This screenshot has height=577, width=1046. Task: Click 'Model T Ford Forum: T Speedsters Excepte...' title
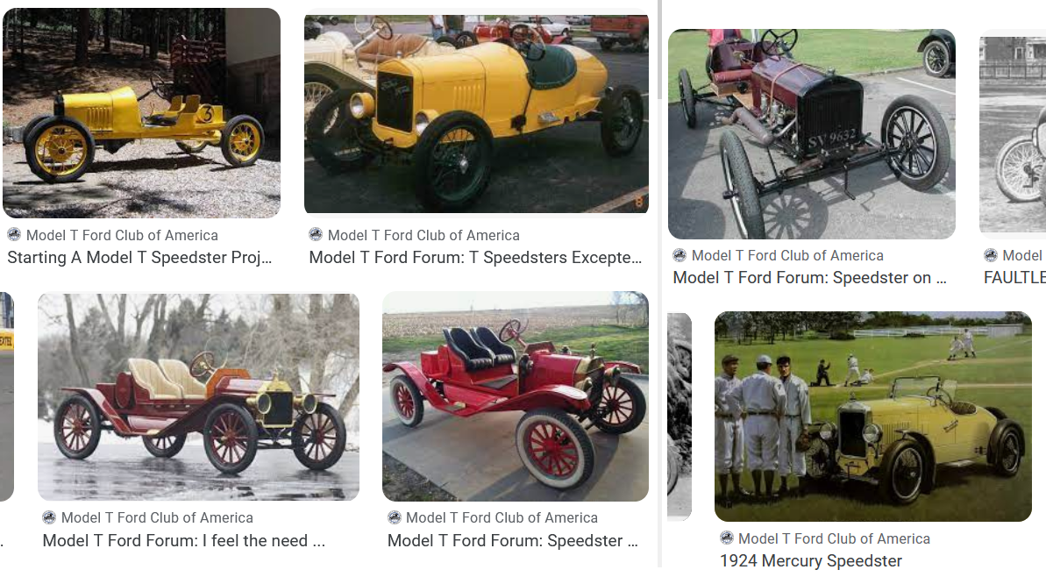pyautogui.click(x=475, y=258)
